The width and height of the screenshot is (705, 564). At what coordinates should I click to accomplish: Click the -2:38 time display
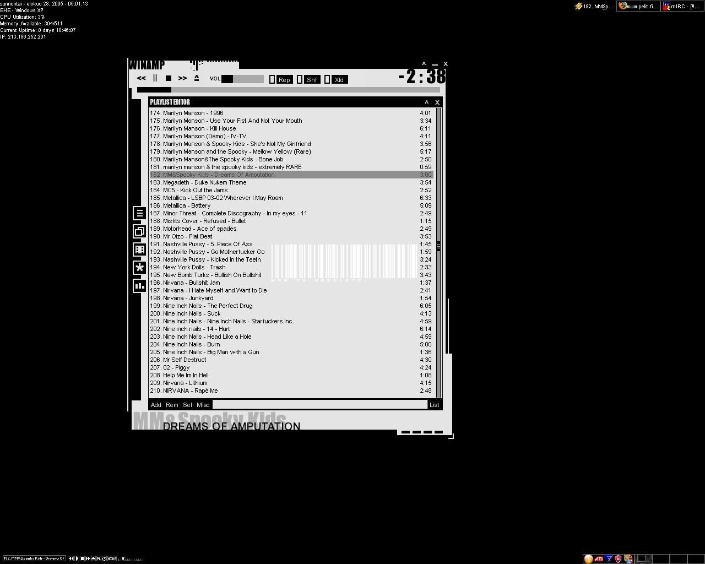pos(422,76)
